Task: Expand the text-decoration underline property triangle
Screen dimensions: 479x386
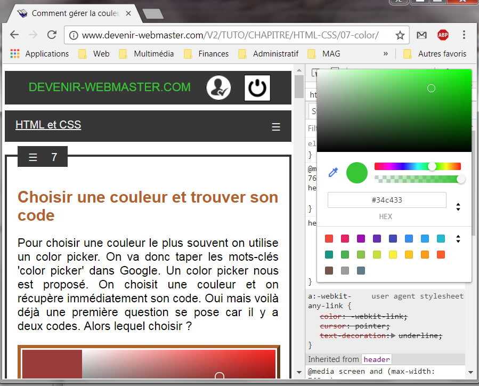Action: click(x=393, y=335)
